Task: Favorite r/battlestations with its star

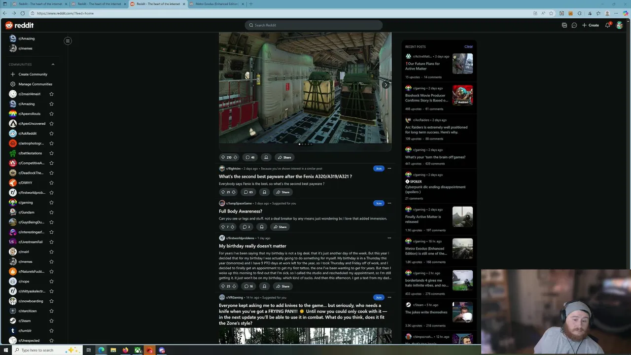Action: pos(51,153)
